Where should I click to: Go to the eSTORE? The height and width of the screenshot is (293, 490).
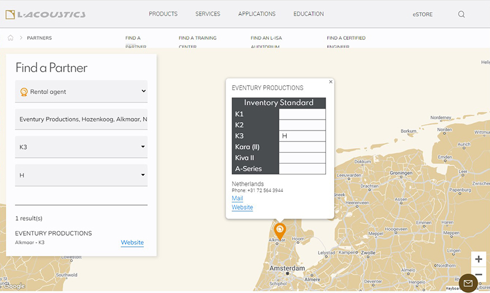422,14
